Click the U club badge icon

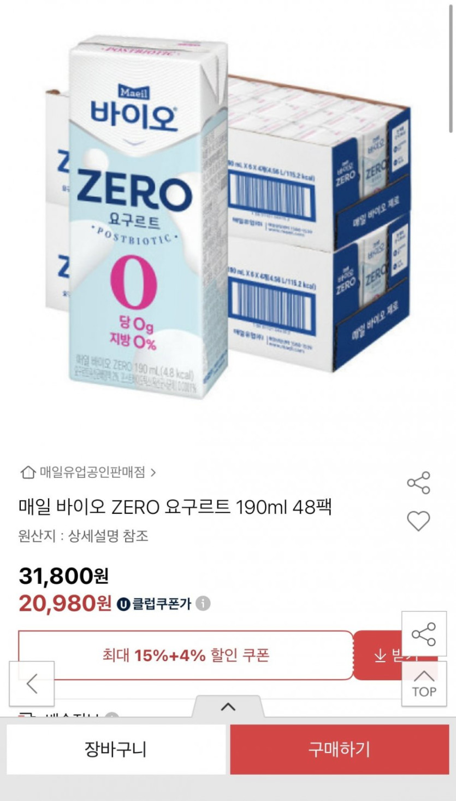click(122, 604)
